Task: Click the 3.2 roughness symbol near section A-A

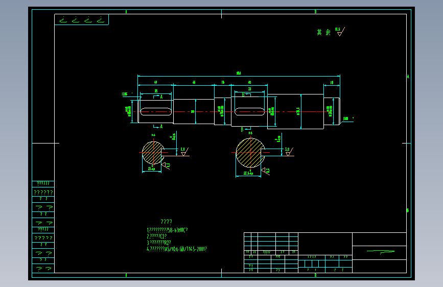Action: (x=184, y=151)
